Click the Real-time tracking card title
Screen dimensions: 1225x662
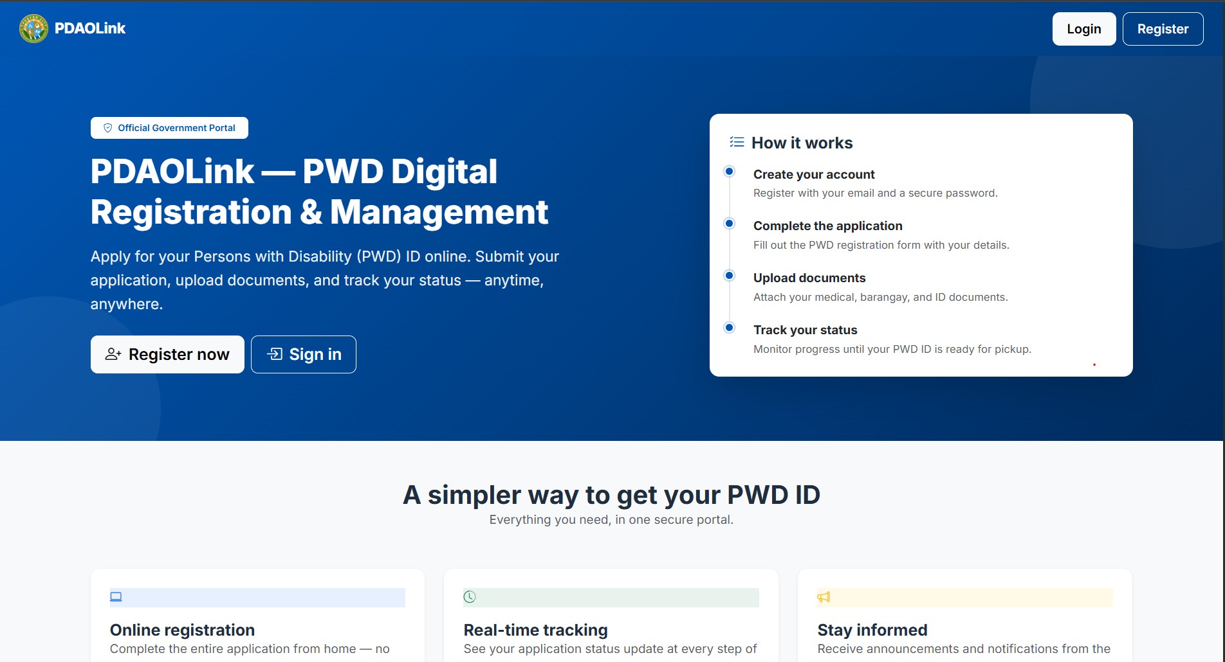click(535, 630)
